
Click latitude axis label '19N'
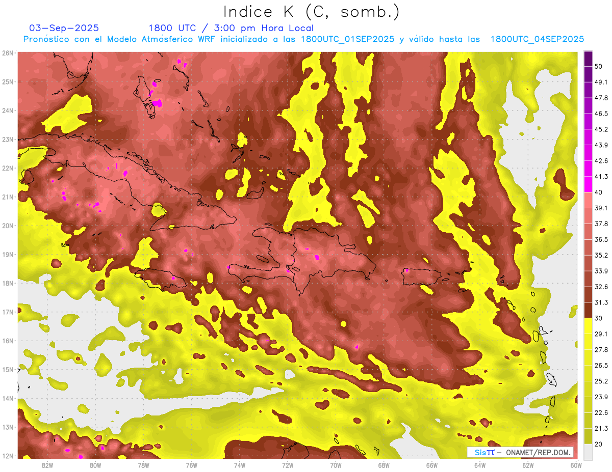click(x=7, y=255)
